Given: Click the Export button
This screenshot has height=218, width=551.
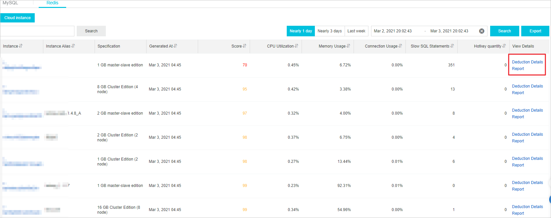Looking at the screenshot, I should coord(535,31).
